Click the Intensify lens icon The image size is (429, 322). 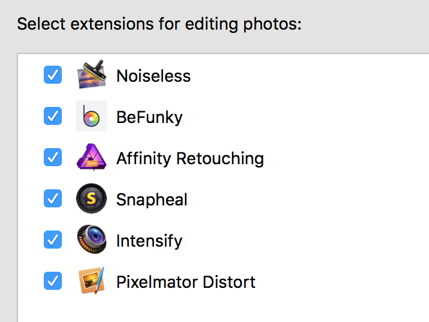tap(91, 240)
